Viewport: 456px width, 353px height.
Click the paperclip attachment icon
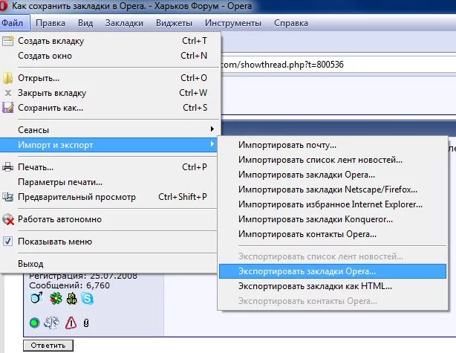[87, 323]
